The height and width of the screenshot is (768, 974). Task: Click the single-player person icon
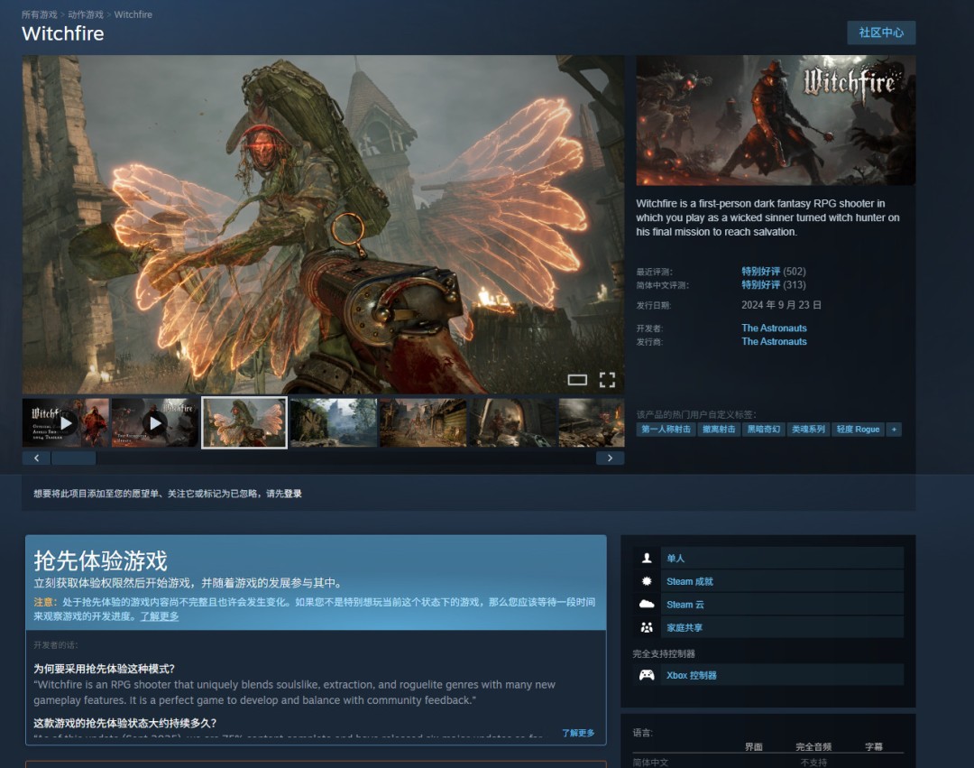tap(647, 559)
